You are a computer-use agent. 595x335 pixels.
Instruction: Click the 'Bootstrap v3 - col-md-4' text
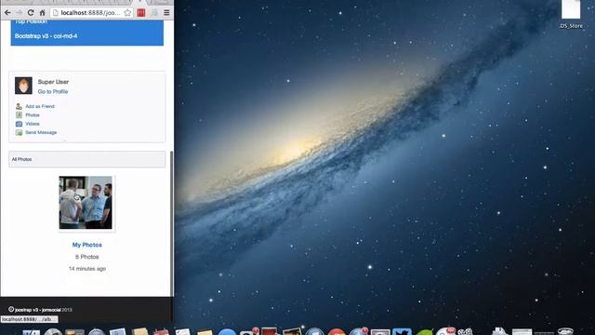(x=46, y=36)
